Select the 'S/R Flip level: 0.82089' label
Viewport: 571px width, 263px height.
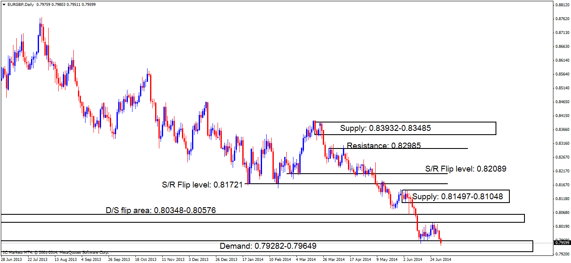point(466,169)
